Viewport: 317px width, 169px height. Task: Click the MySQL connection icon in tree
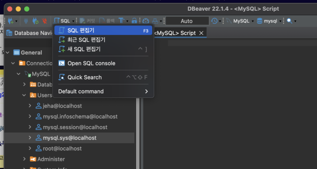coord(28,74)
